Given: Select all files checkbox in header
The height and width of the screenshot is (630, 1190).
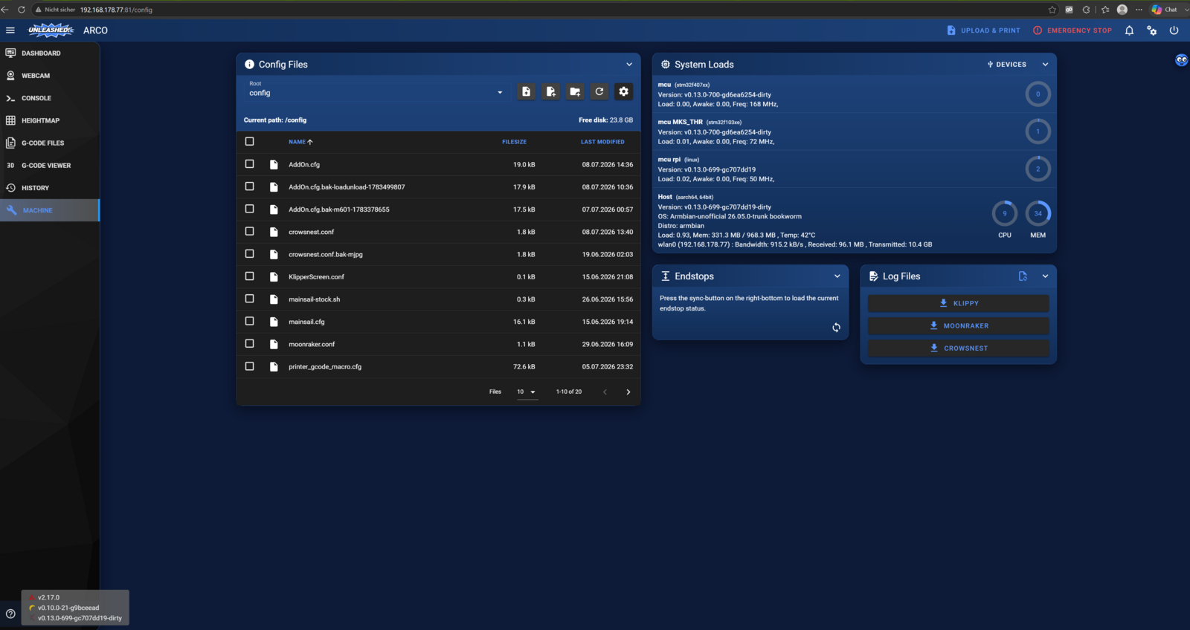Looking at the screenshot, I should click(x=249, y=141).
